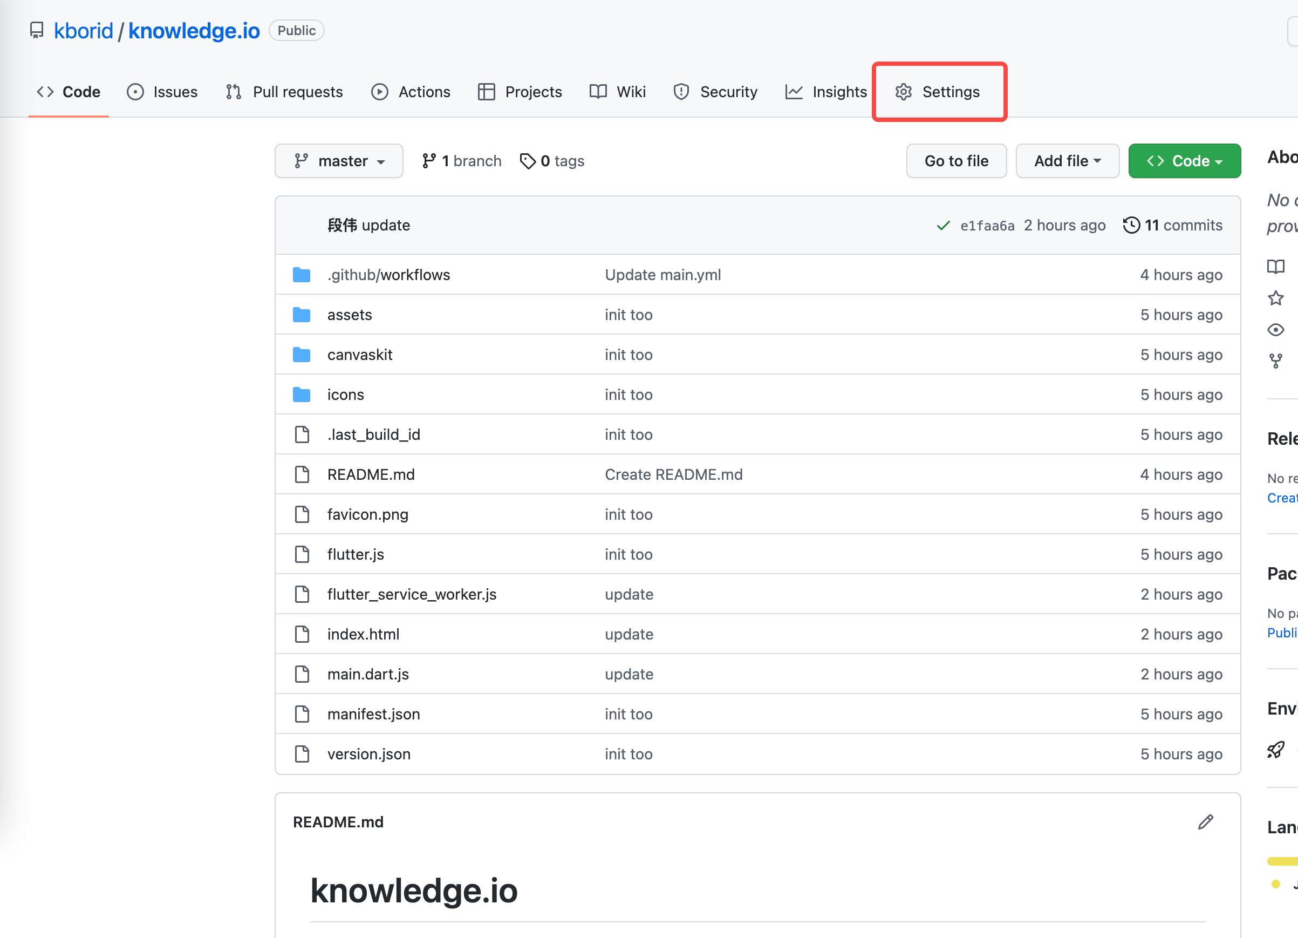The image size is (1298, 938).
Task: Click the pencil icon to edit README
Action: click(1205, 822)
